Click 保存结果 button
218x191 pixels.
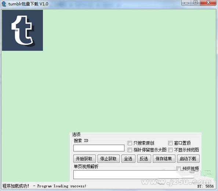point(164,159)
